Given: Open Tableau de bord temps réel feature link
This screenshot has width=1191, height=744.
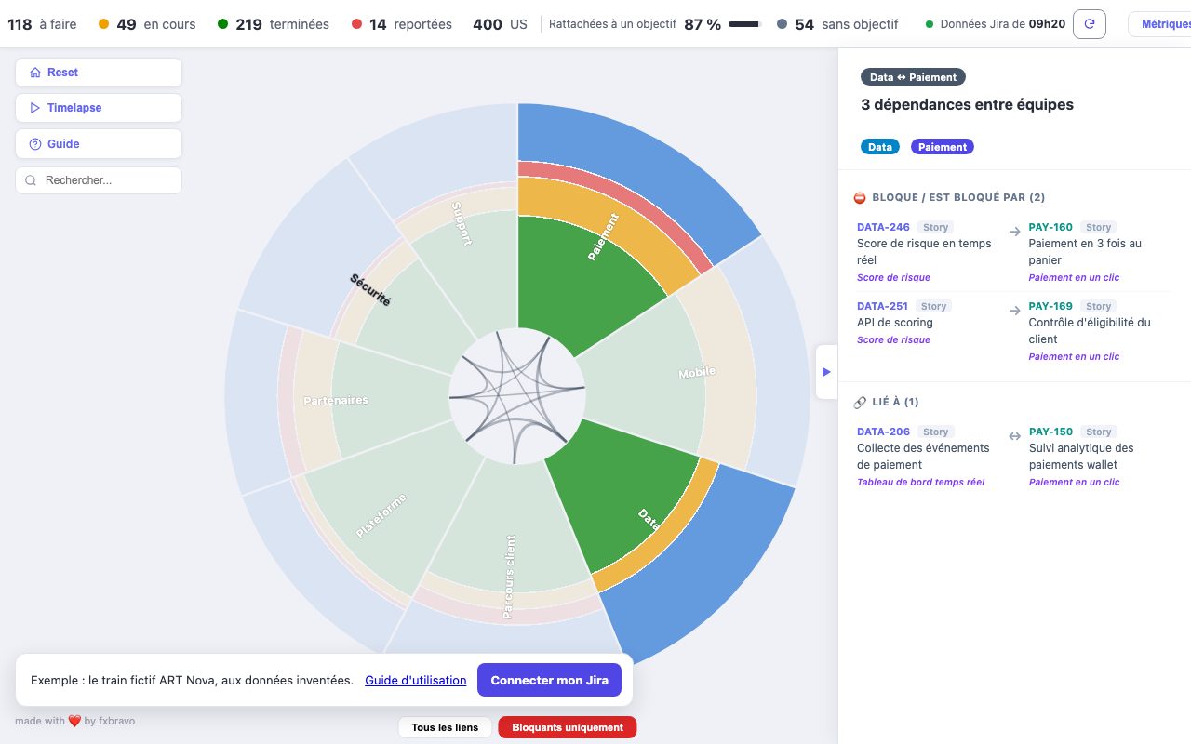Looking at the screenshot, I should (920, 482).
